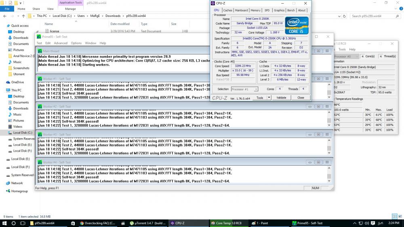Switch to the Mainboard tab in CPU-Z
This screenshot has width=404, height=227.
(x=241, y=10)
